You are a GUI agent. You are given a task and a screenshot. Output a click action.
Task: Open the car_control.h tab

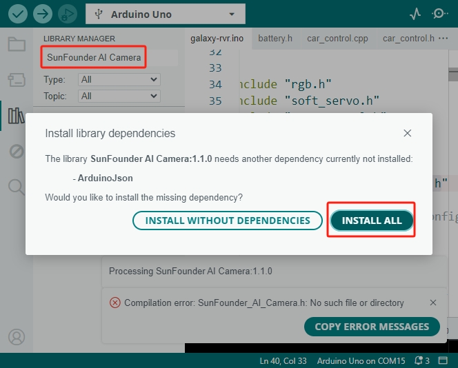[x=408, y=39]
